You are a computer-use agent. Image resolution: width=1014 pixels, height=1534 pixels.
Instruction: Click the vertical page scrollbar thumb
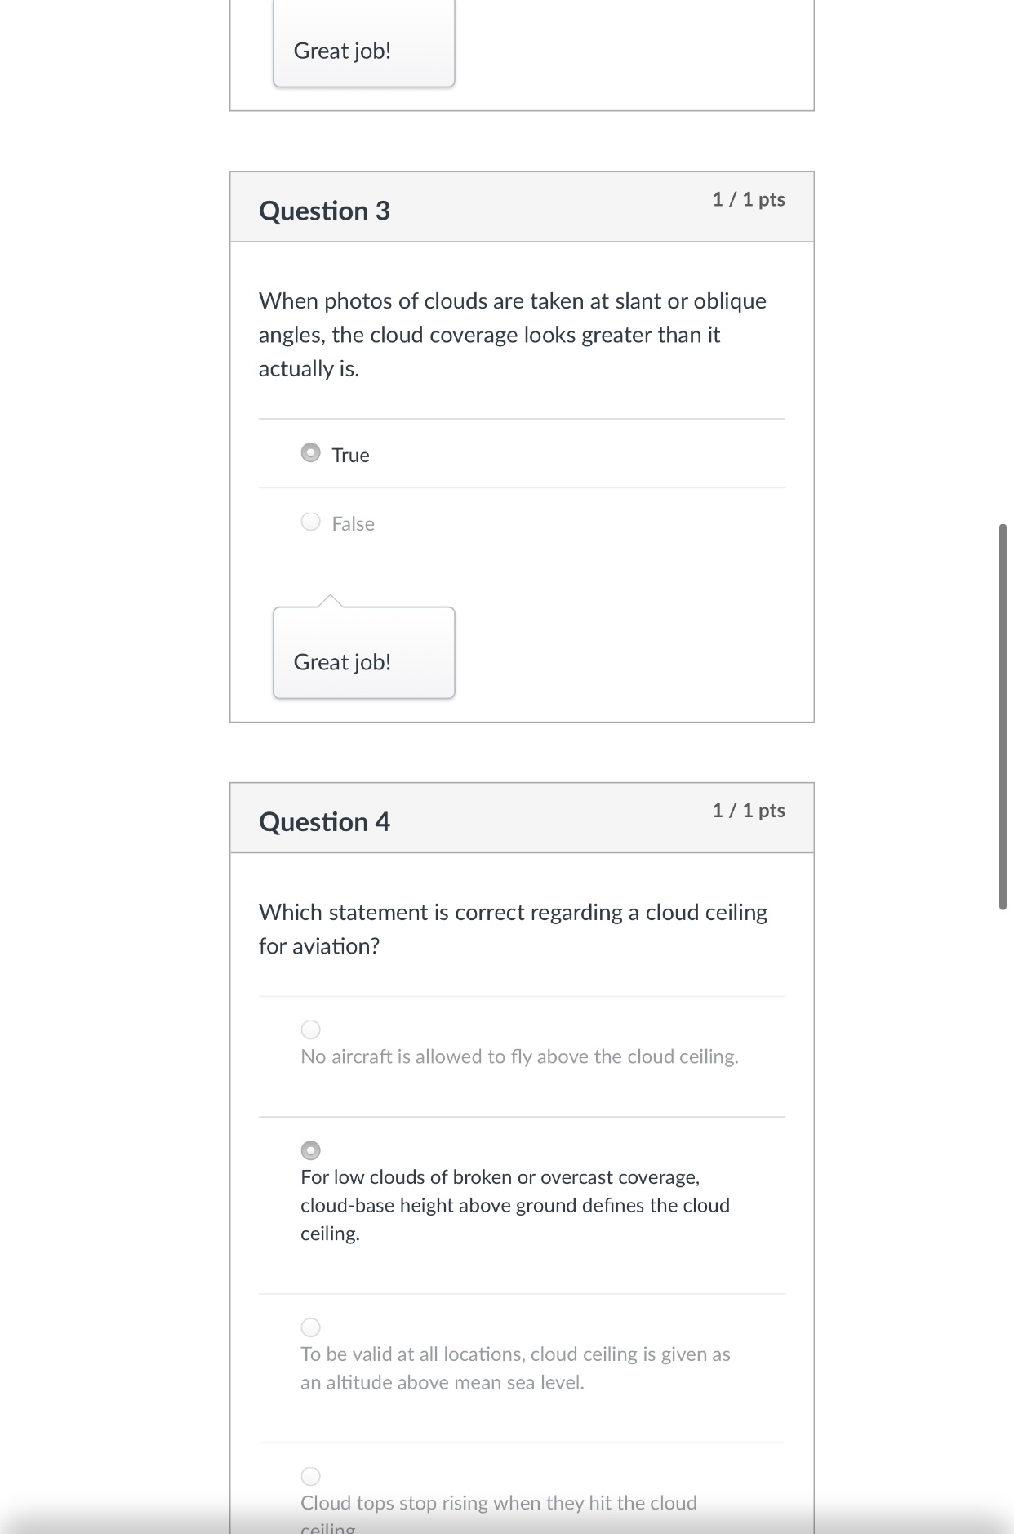tap(1003, 717)
